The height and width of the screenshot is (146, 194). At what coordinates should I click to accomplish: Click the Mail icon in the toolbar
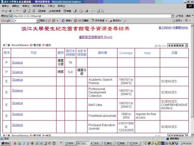pos(80,11)
